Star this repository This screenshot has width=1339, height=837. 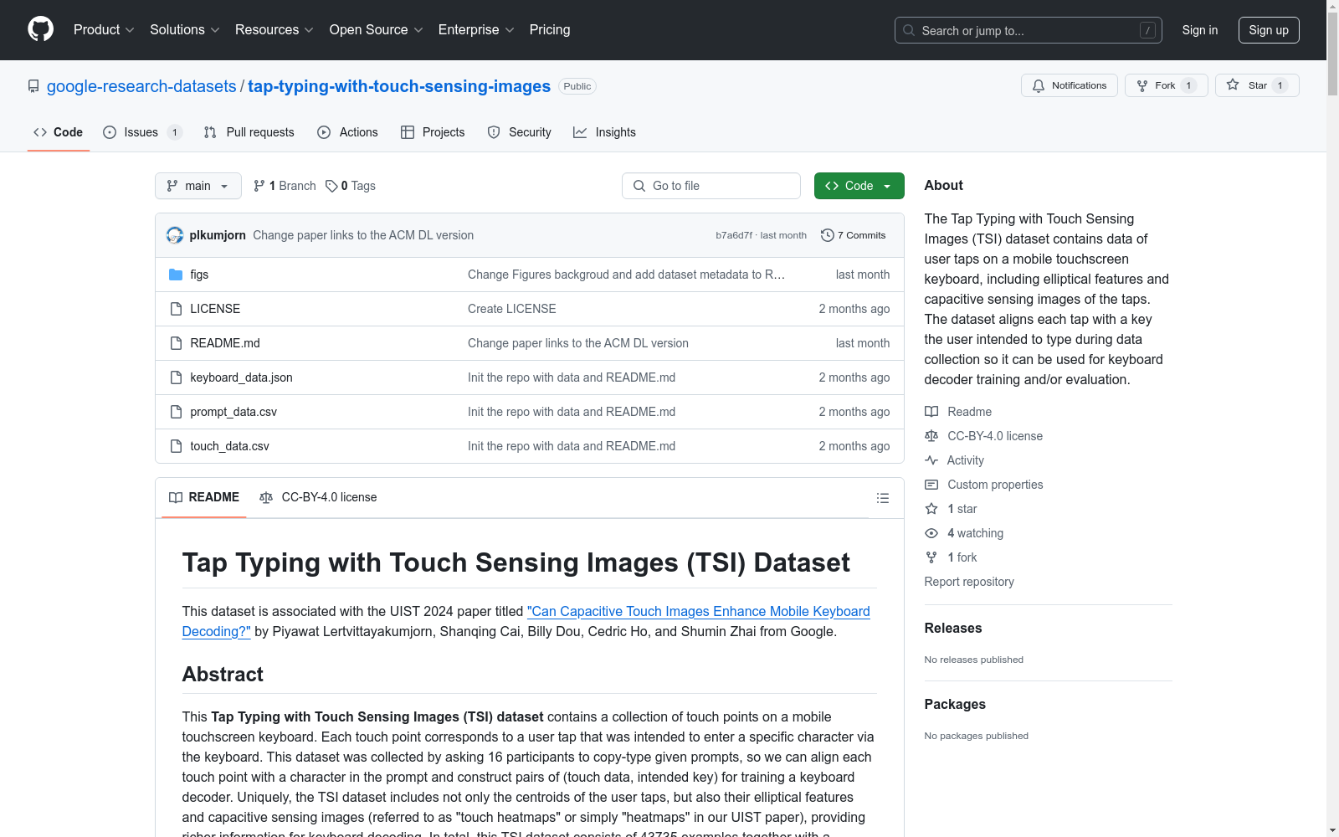(1257, 85)
